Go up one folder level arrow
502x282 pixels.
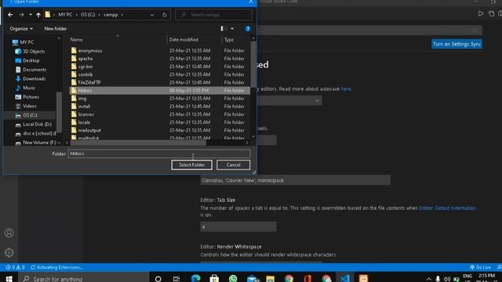(x=38, y=15)
